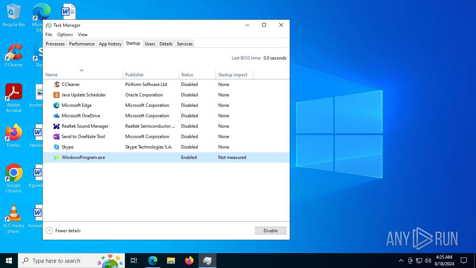Switch to the Users tab
Screen dimensions: 476x268
[x=150, y=44]
